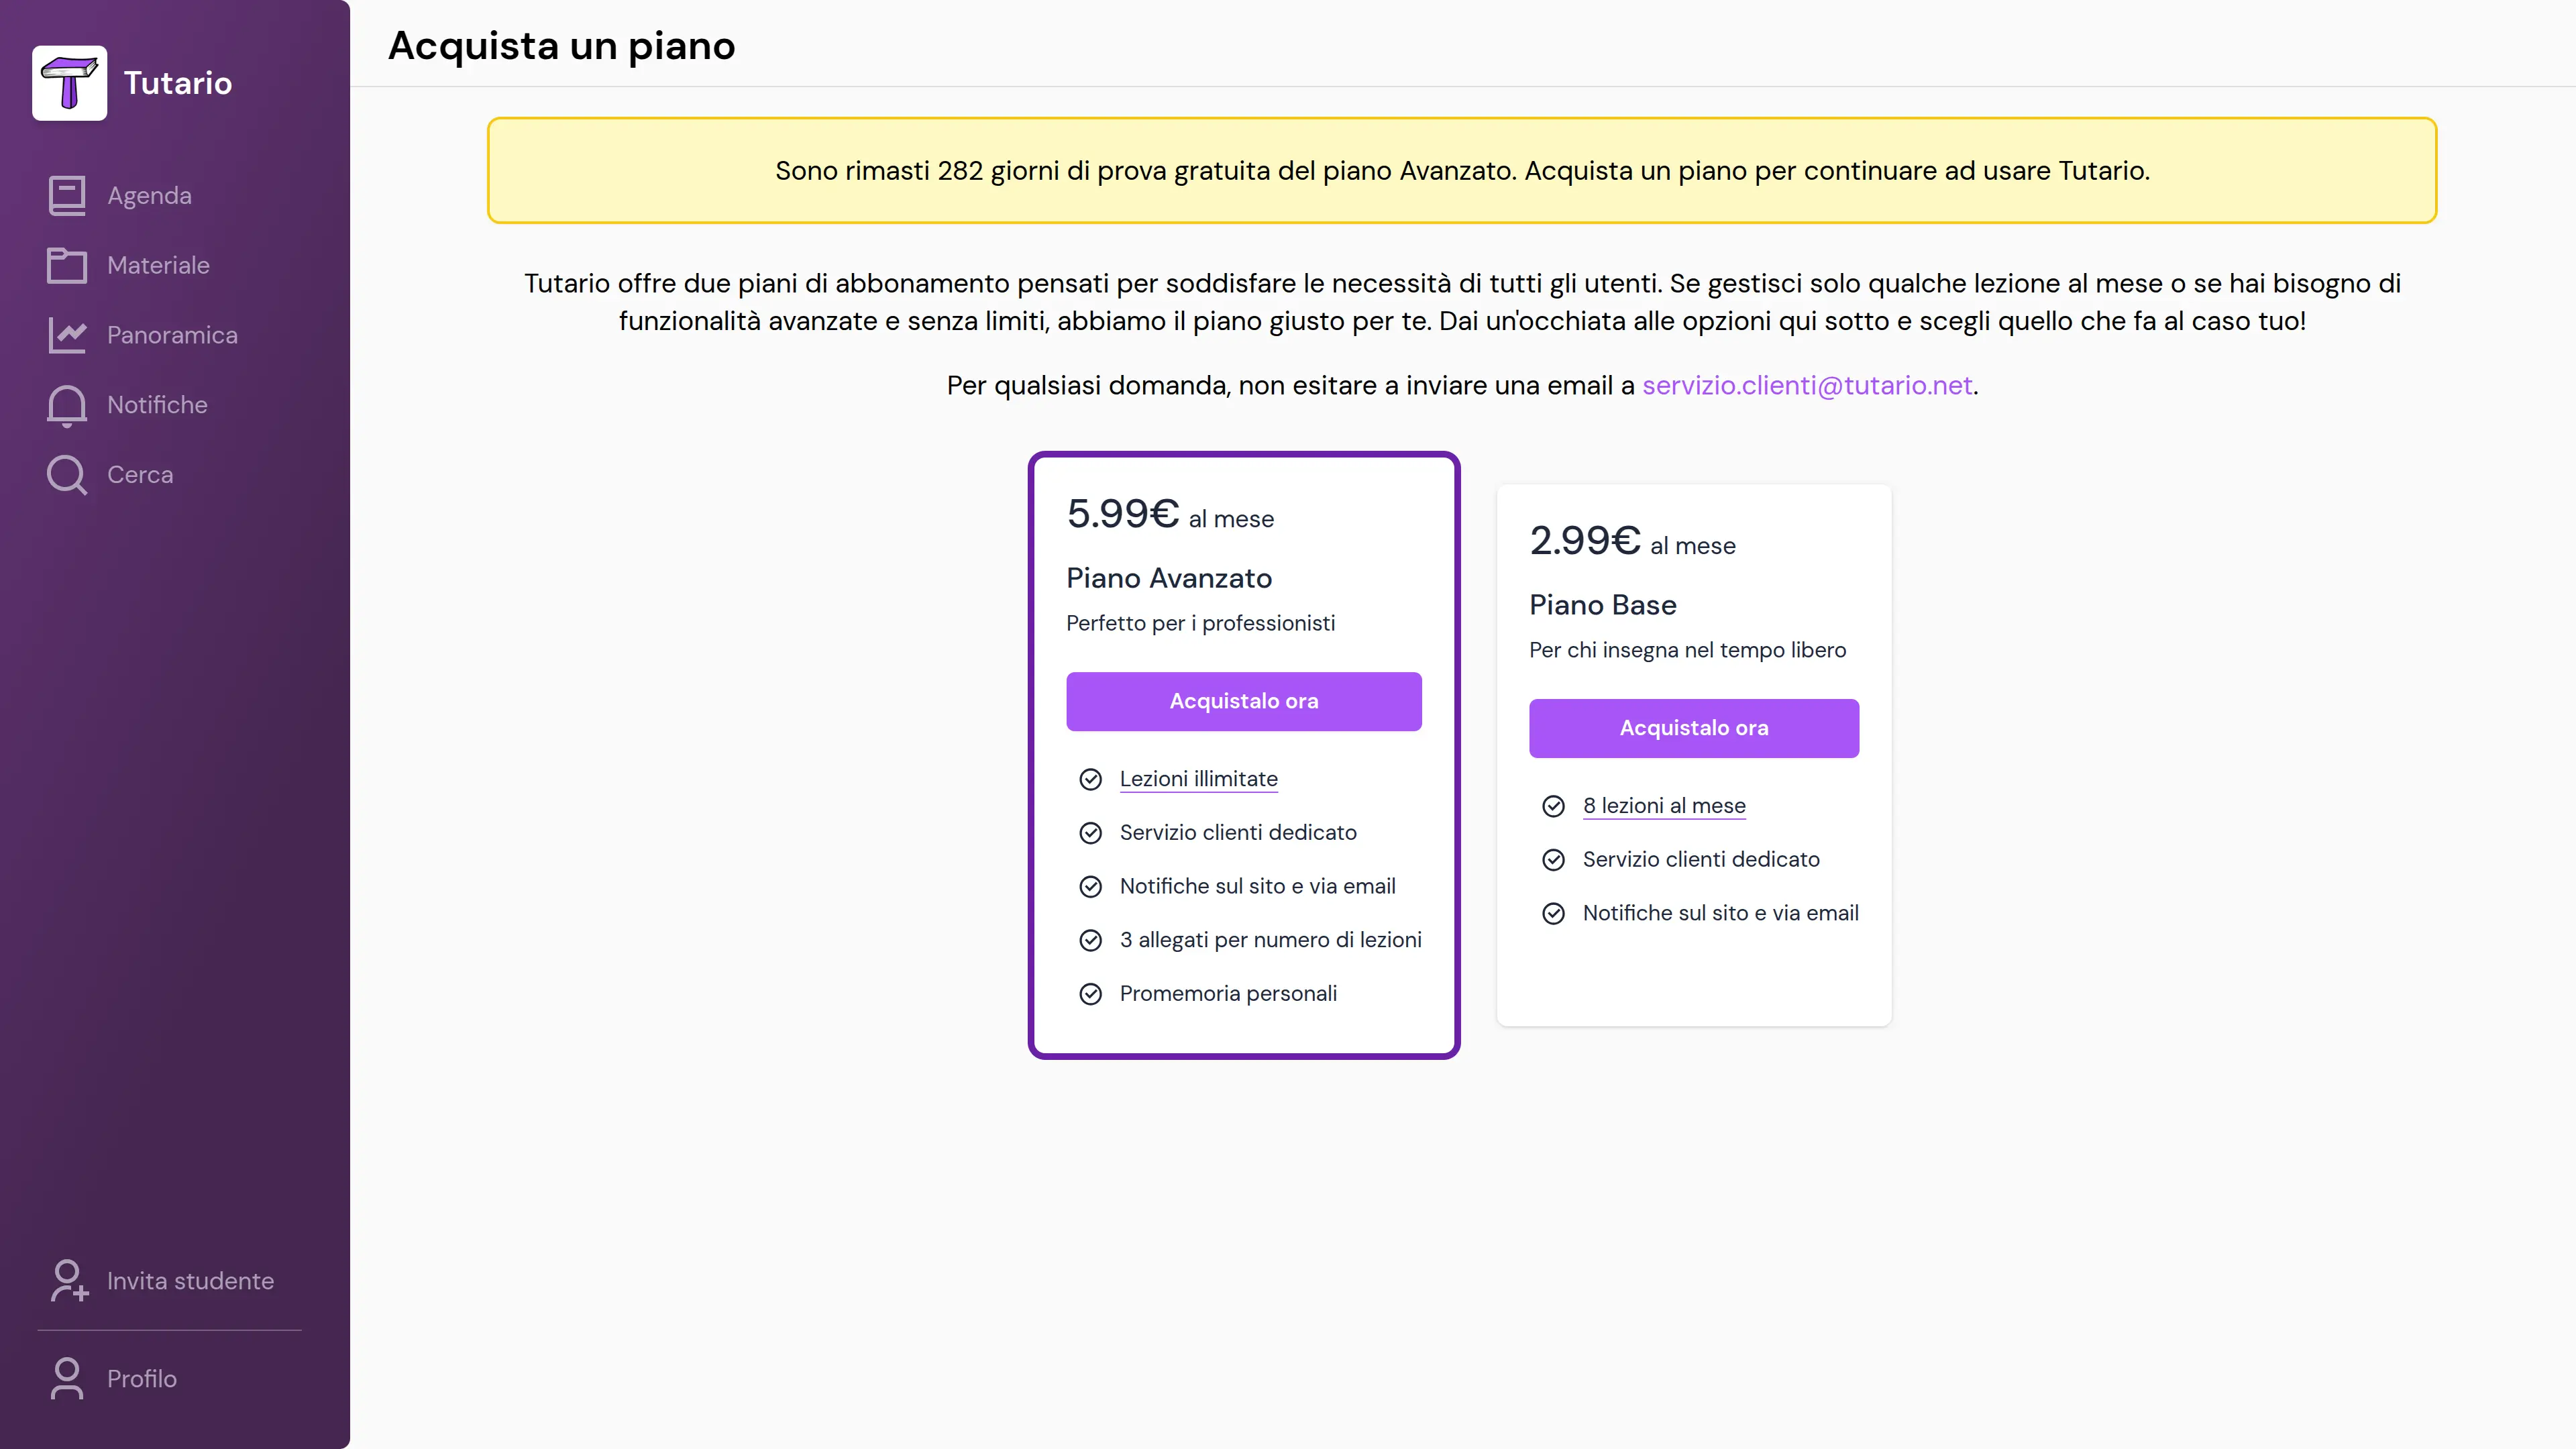Select the Cerca magnifier icon
This screenshot has width=2576, height=1449.
point(67,475)
